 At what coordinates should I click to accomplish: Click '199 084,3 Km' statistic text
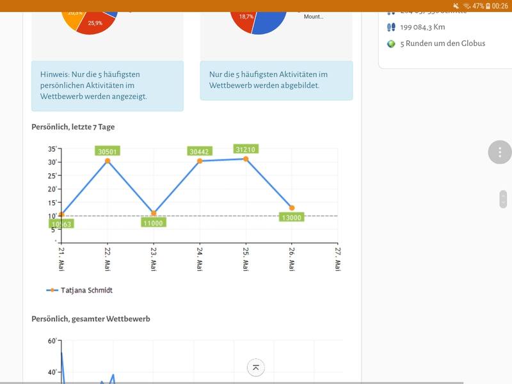(x=422, y=27)
